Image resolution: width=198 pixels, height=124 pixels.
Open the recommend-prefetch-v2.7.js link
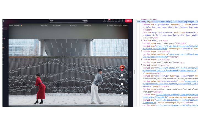pyautogui.click(x=169, y=71)
